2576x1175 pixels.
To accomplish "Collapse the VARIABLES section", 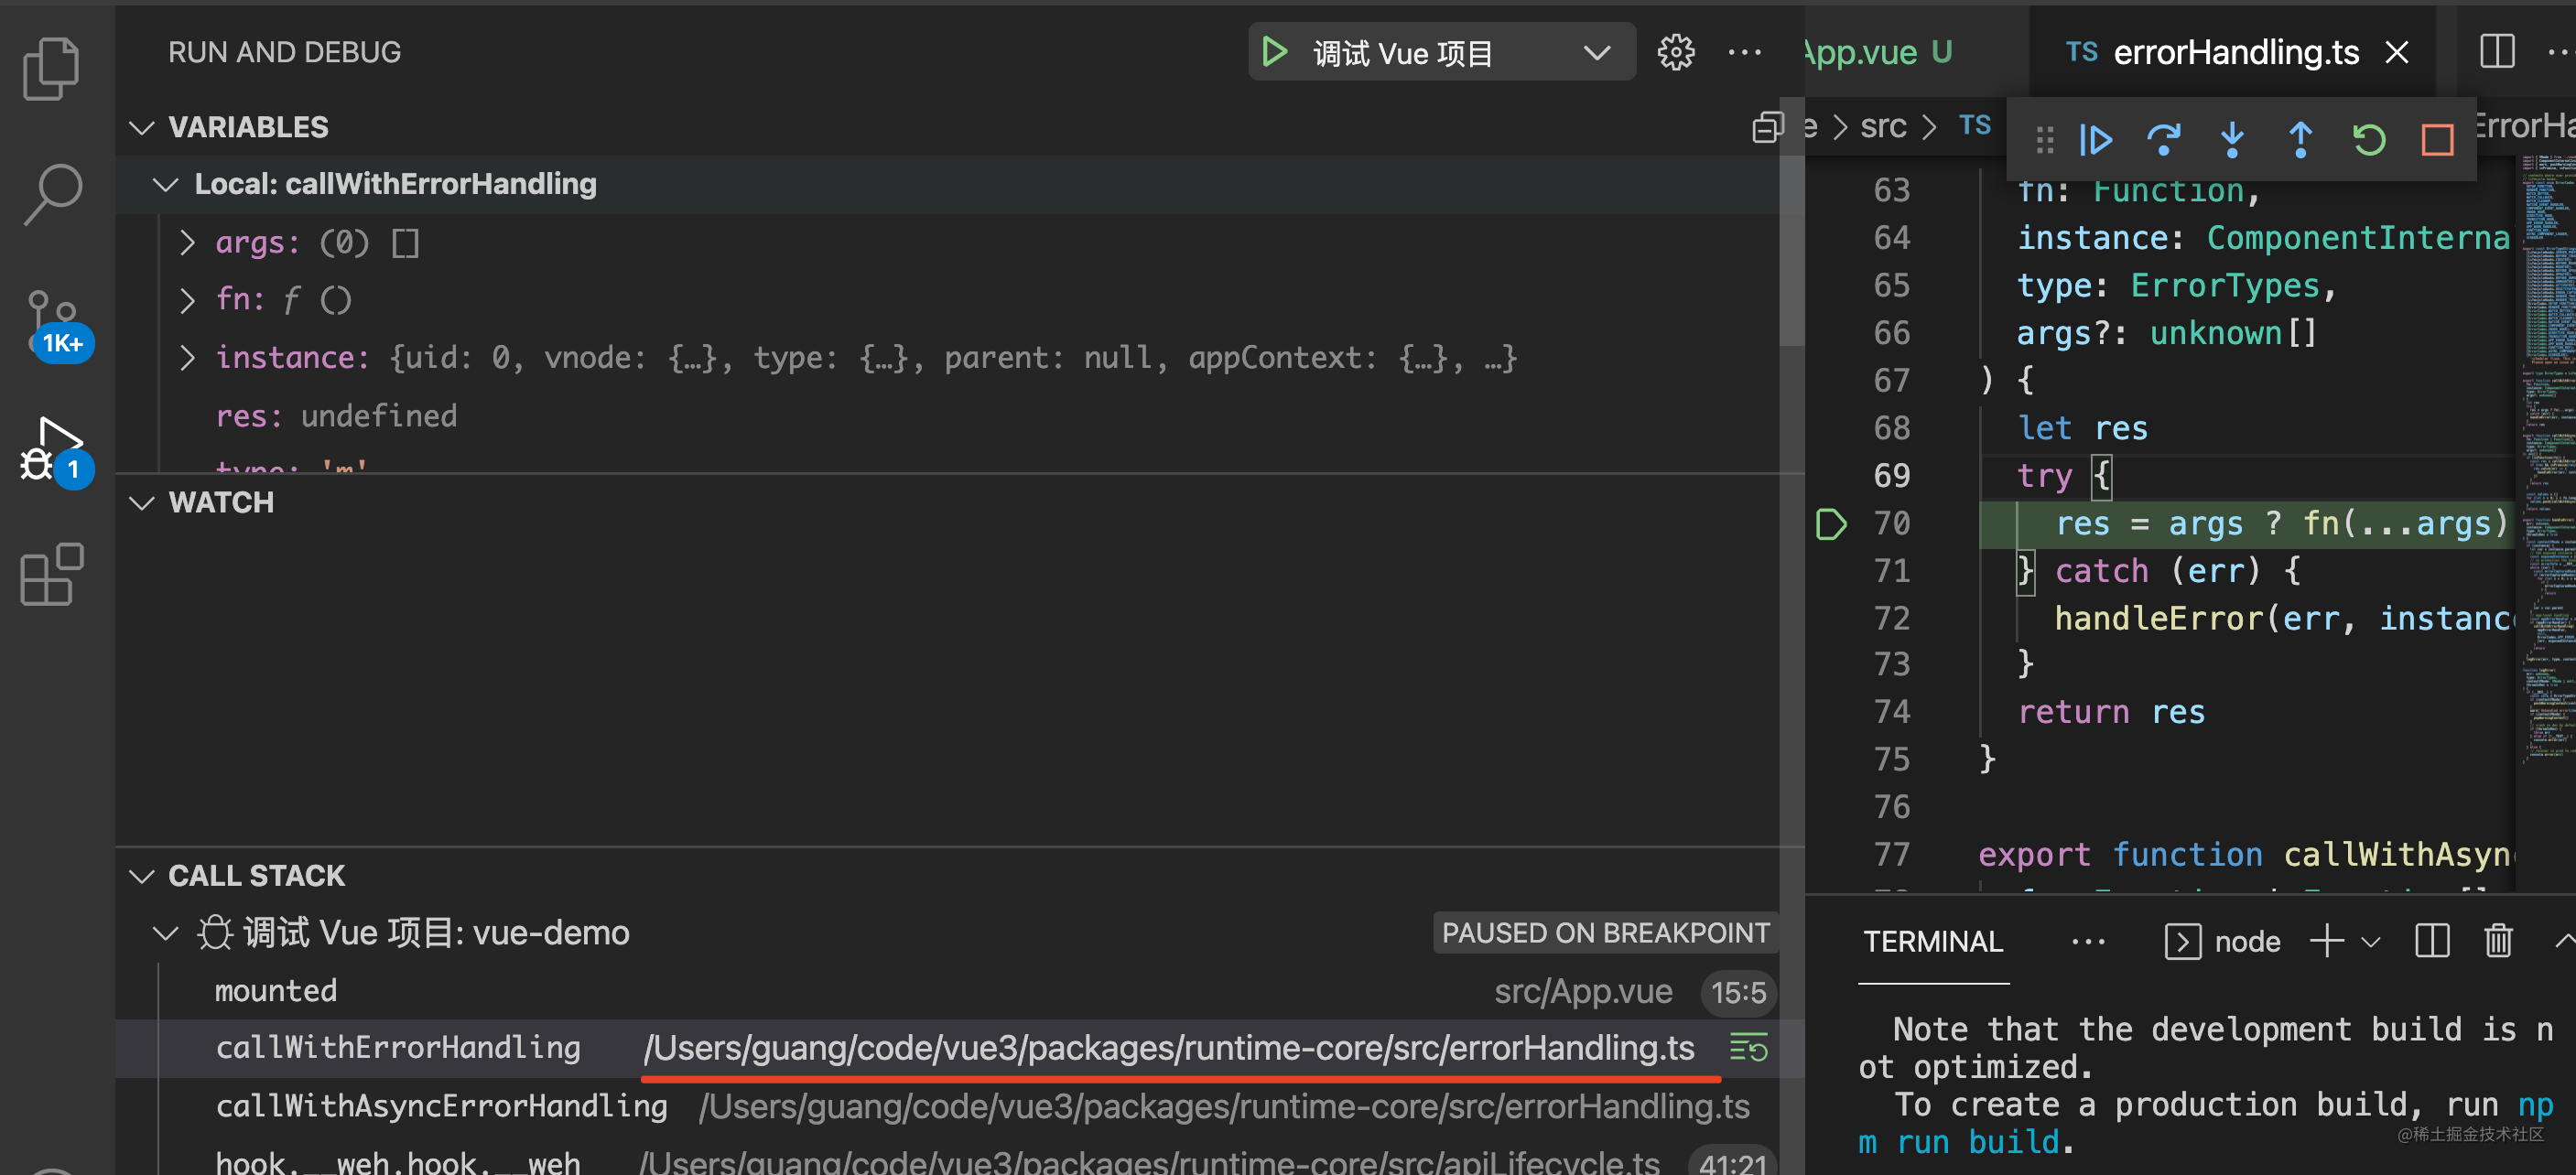I will pos(143,127).
